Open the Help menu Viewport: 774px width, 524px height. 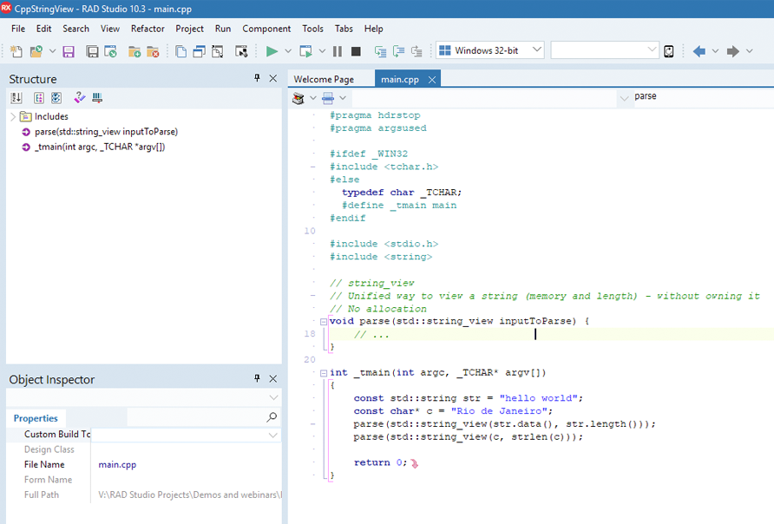coord(374,29)
